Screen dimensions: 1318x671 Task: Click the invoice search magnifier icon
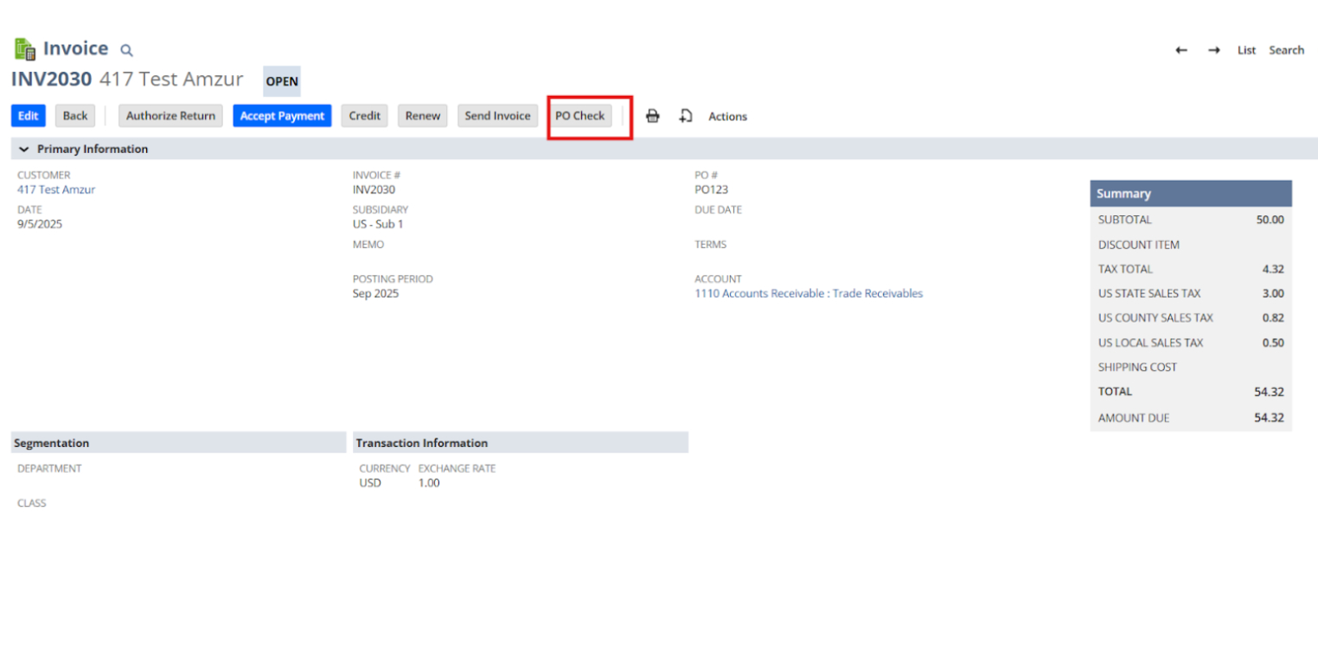coord(126,50)
